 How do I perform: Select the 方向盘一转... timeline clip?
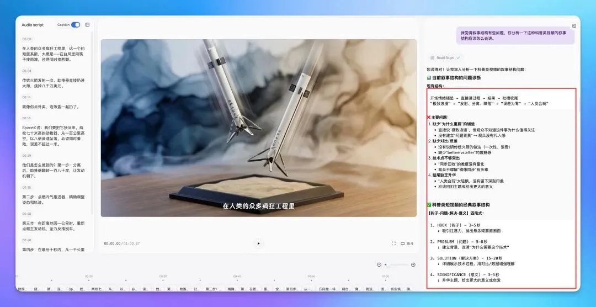(x=328, y=289)
